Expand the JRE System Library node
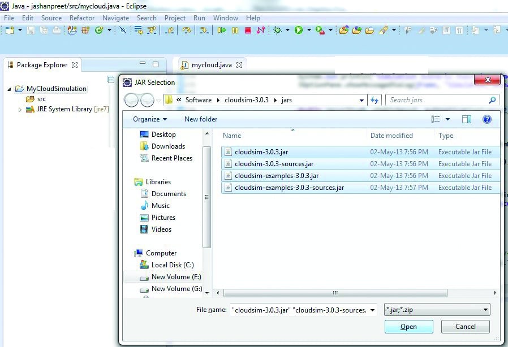Image resolution: width=508 pixels, height=347 pixels. [x=20, y=110]
